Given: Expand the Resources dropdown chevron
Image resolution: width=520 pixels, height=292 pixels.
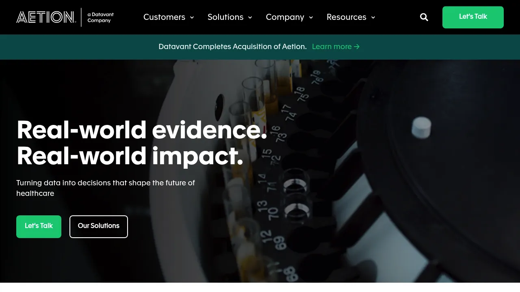Looking at the screenshot, I should pos(373,17).
